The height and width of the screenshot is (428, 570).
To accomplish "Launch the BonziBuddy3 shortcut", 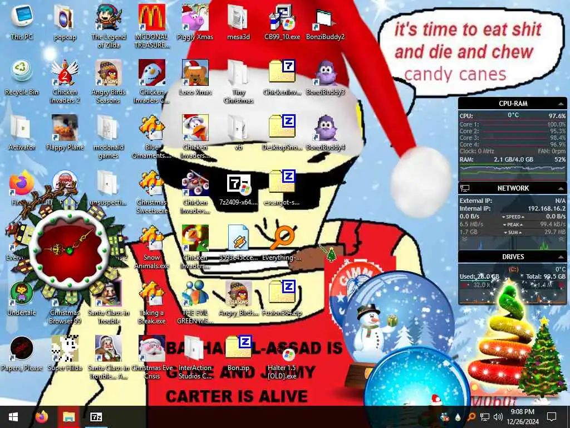I will pos(325,77).
